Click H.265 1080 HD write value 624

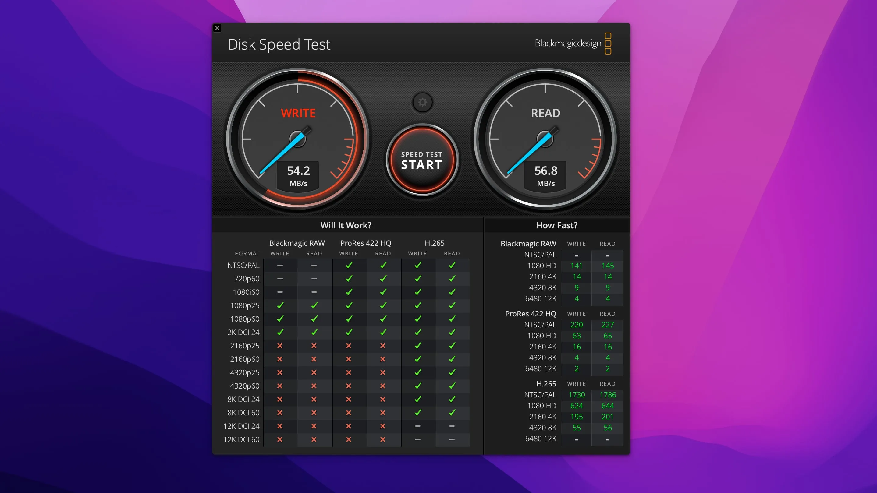(x=576, y=406)
